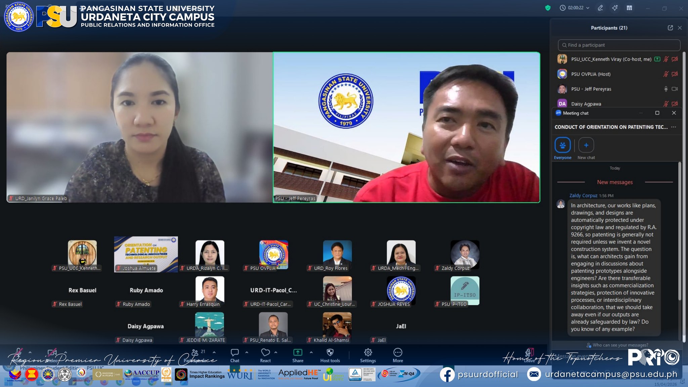Click Who can see your messages link

617,345
